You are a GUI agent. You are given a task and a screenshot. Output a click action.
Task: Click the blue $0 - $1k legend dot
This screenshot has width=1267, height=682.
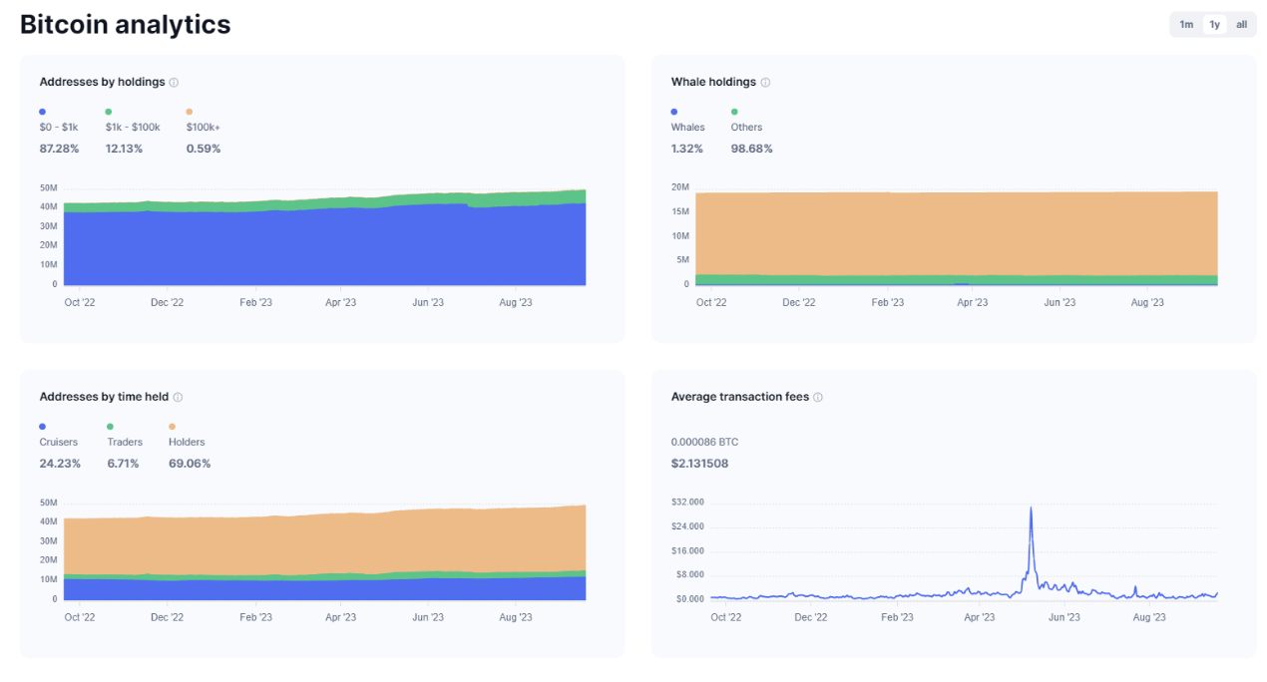42,112
